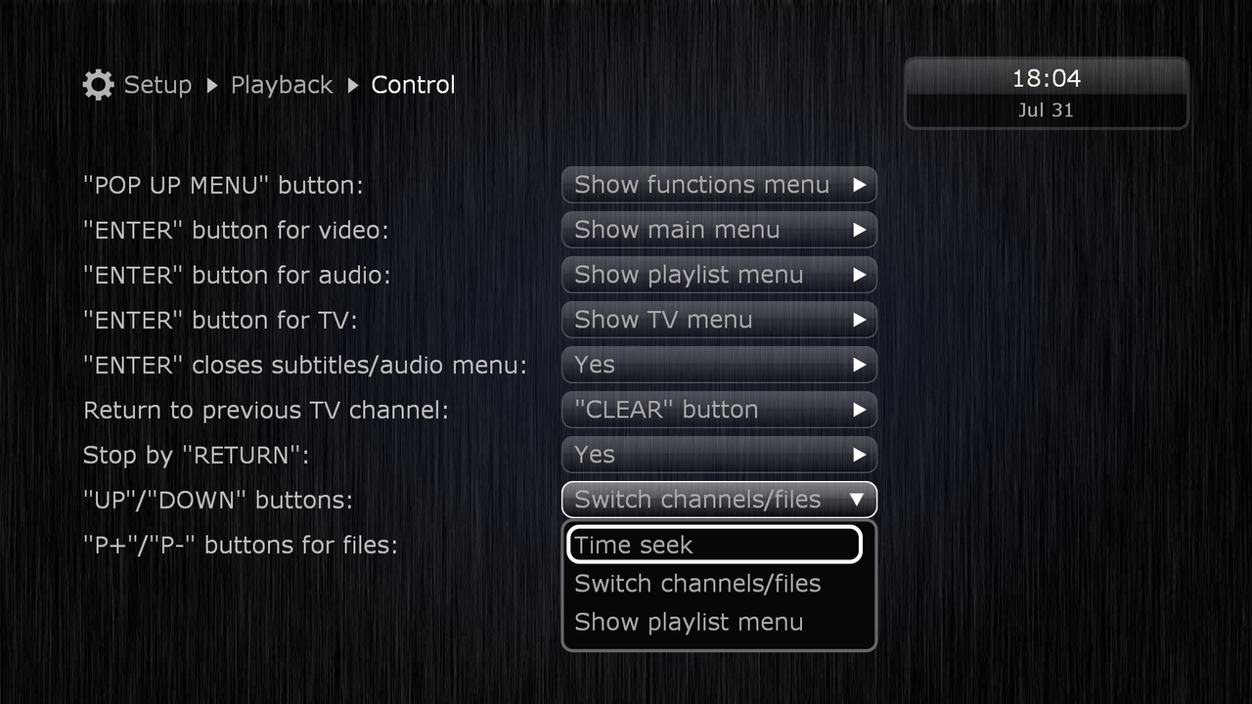Click the arrow icon on Show main menu

click(x=859, y=230)
